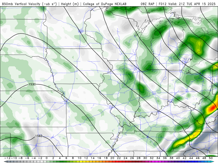218x163 pixels.
Task: Click the 22 value on the color scale
Action: click(119, 158)
